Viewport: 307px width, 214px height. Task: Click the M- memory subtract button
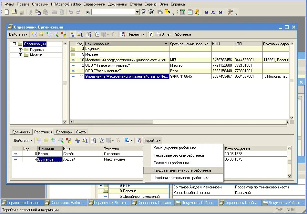(221, 12)
